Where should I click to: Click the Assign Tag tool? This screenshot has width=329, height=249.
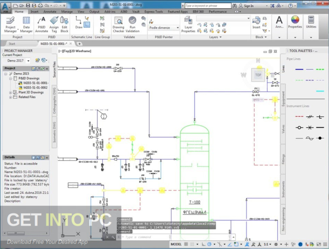point(54,25)
